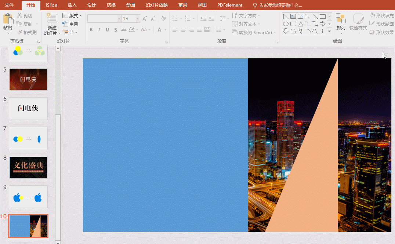Click the decrease indent icon
The height and width of the screenshot is (244, 395).
(x=203, y=18)
